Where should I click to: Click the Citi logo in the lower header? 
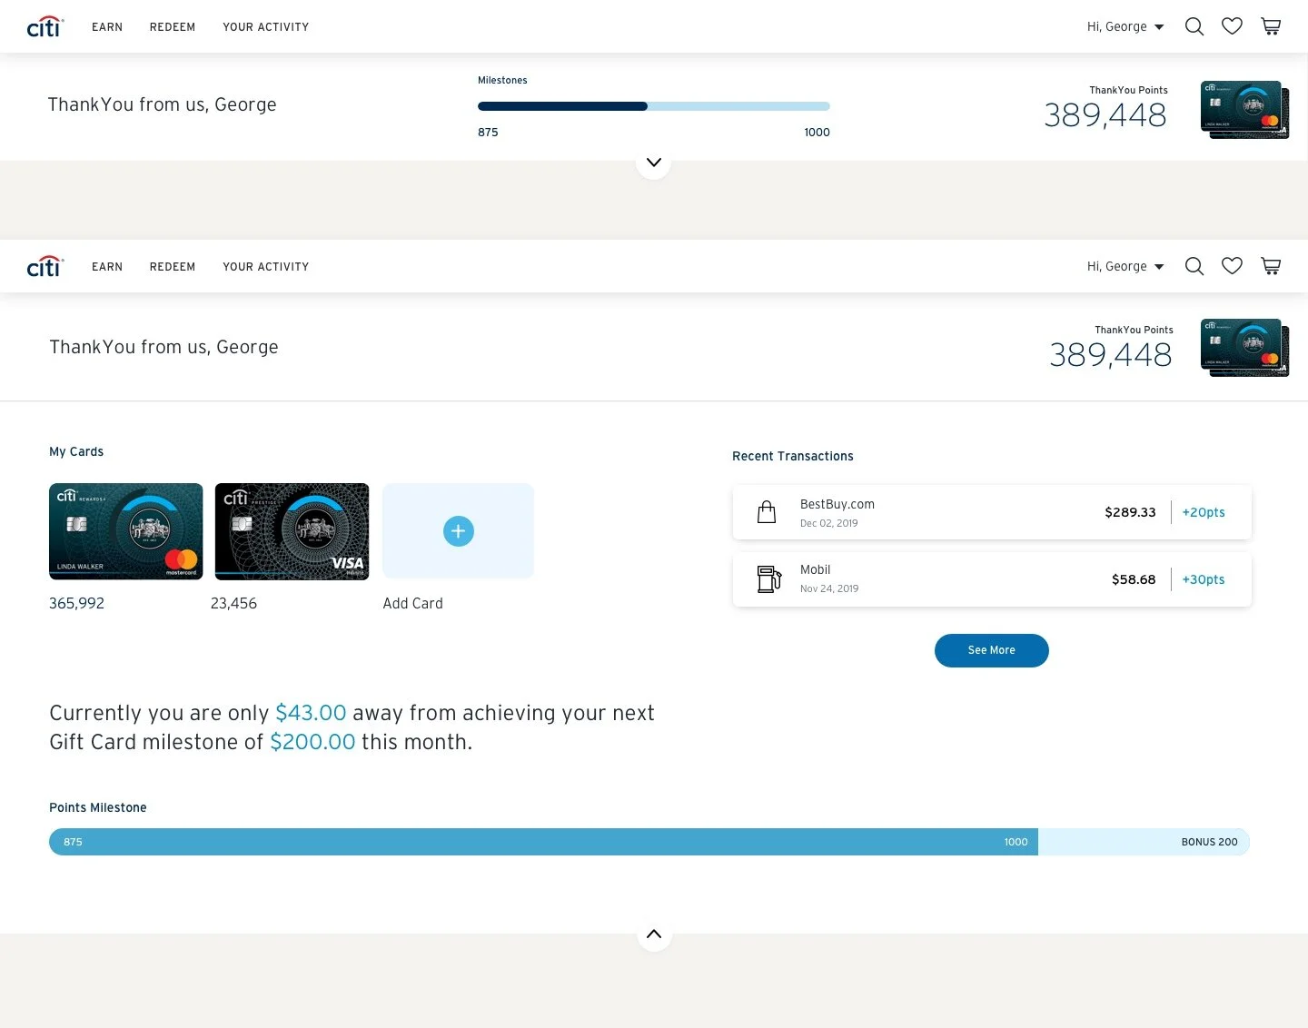pos(45,266)
